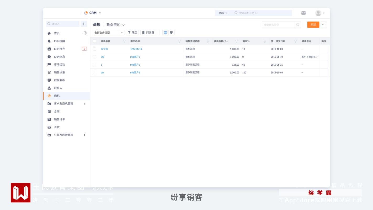Click the filter funnel in 商机金额(元) column
This screenshot has width=373, height=210.
pyautogui.click(x=236, y=41)
